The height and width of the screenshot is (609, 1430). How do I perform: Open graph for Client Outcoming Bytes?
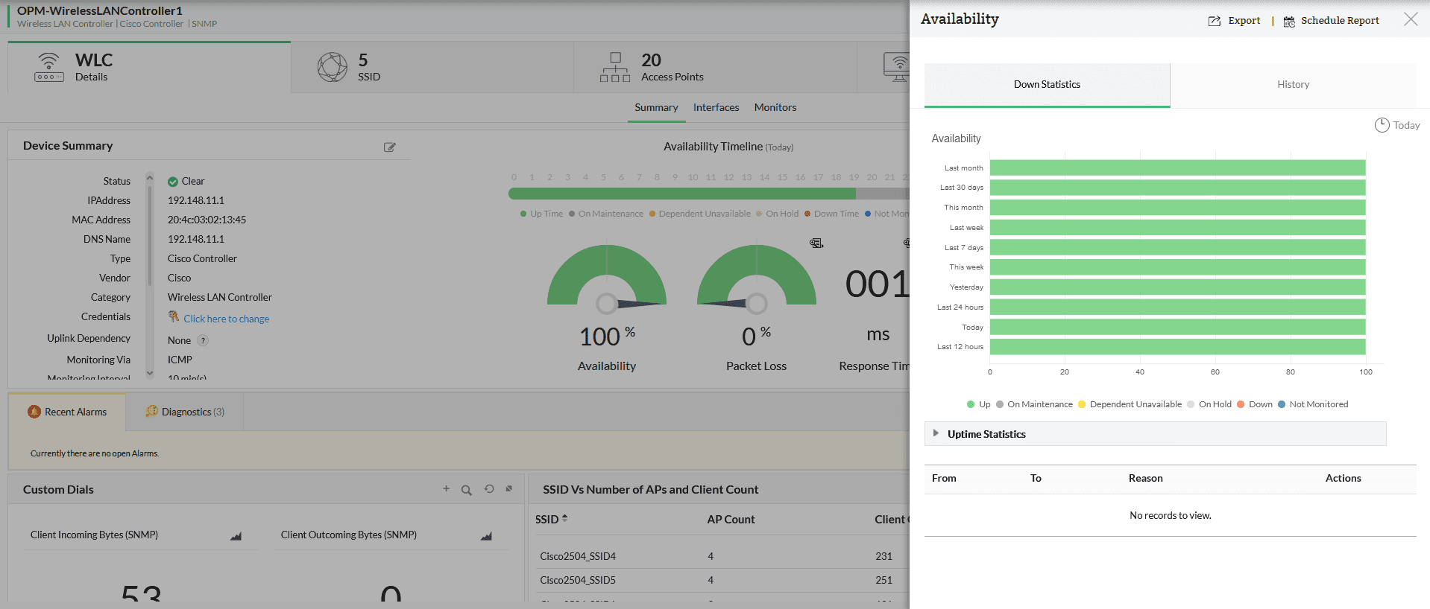487,536
